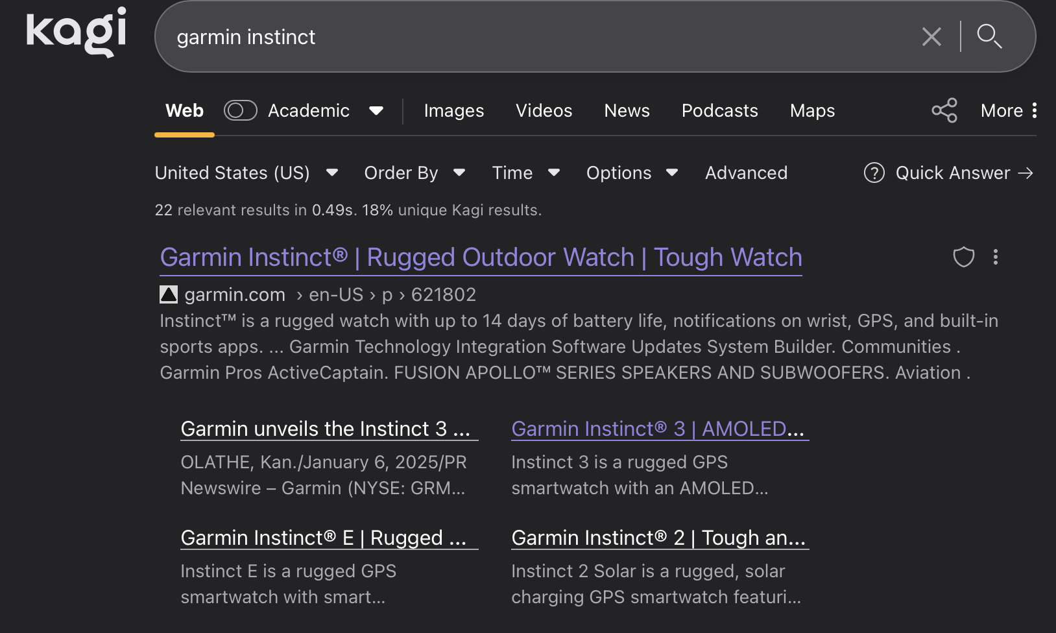Viewport: 1056px width, 633px height.
Task: Click the magnifying glass search icon
Action: click(x=989, y=37)
